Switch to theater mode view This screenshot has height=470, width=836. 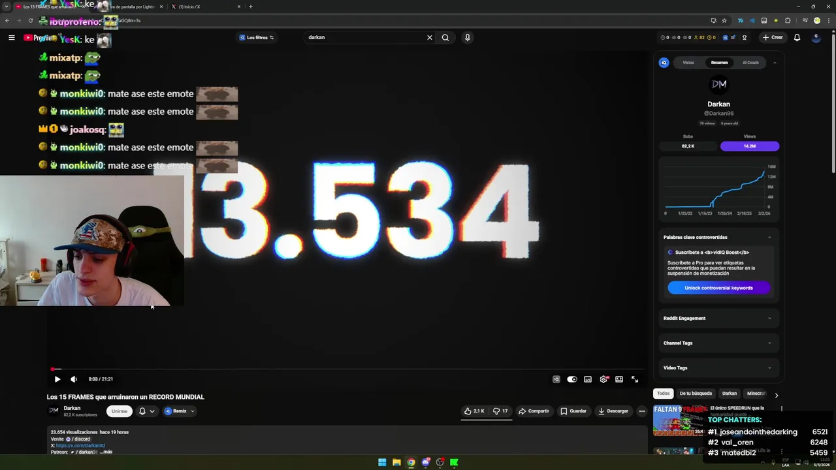619,379
